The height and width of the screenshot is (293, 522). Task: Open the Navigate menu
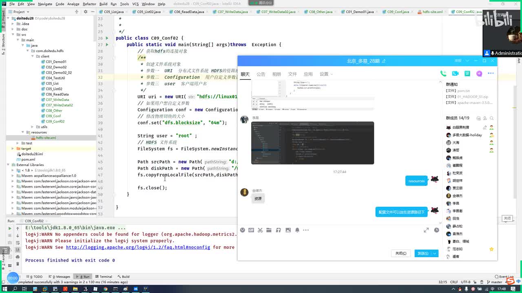tap(45, 4)
